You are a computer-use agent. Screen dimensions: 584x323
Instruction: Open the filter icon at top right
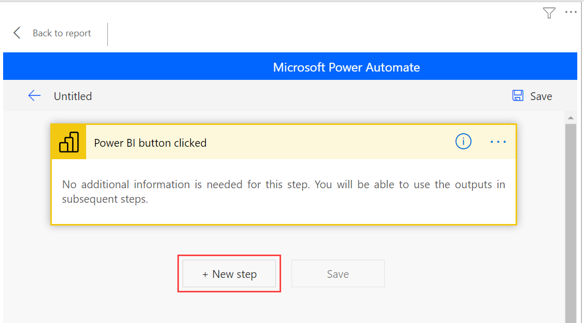point(549,12)
